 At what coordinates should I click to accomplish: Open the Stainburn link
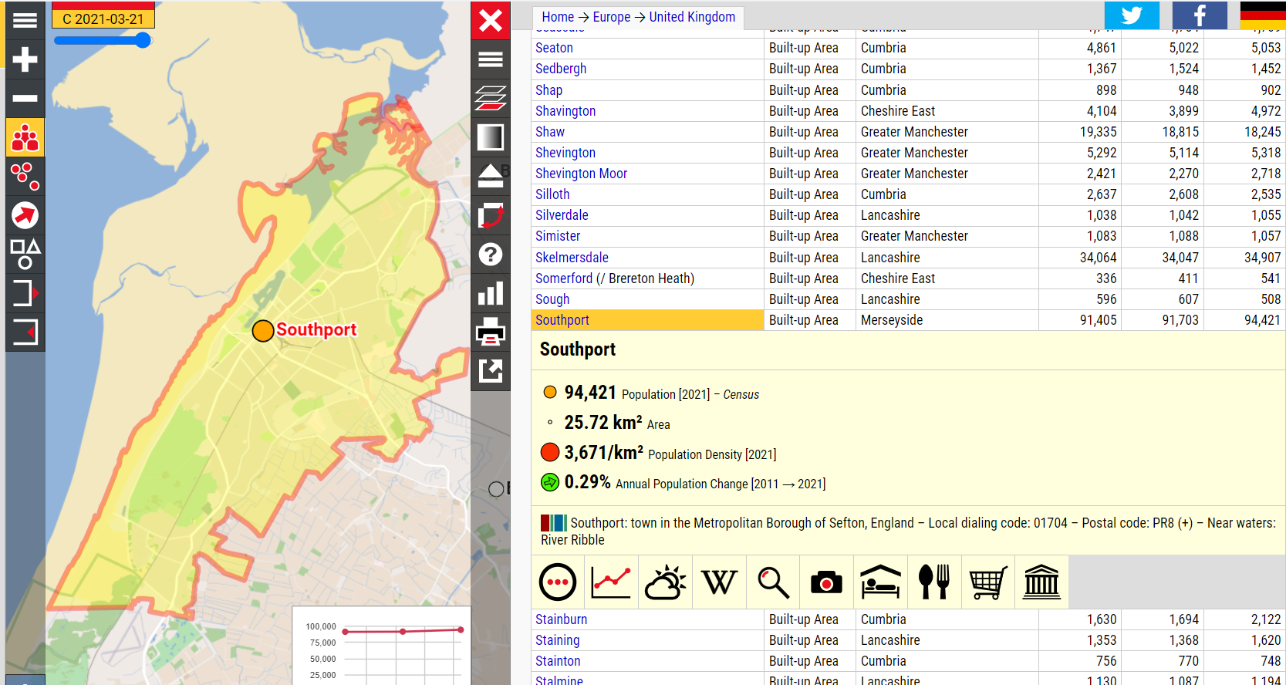561,619
